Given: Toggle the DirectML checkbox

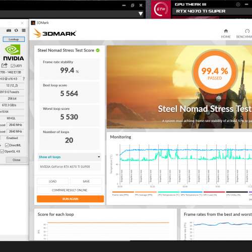Looking at the screenshot, I should tap(7, 145).
